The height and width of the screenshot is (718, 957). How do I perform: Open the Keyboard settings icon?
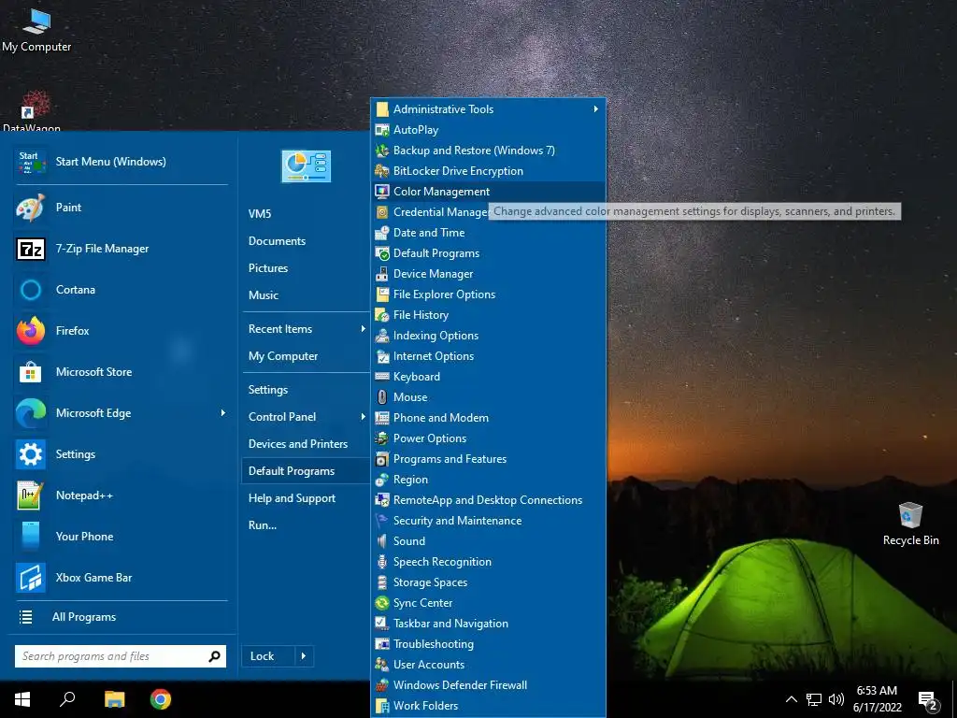coord(382,377)
